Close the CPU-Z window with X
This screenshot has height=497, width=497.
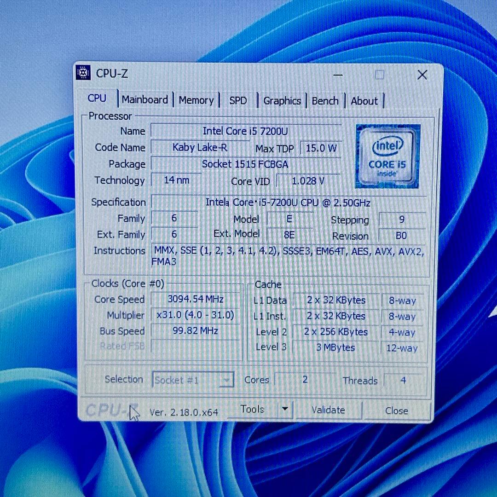(x=422, y=75)
